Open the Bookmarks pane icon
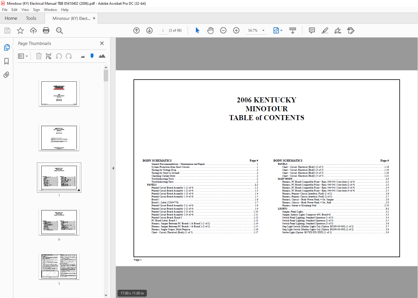Screen dimensions: 418x298 click(6, 61)
